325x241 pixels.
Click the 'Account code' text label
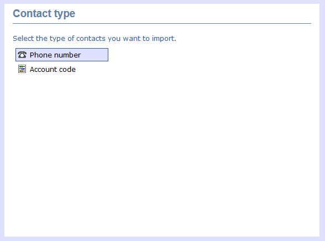pos(53,70)
